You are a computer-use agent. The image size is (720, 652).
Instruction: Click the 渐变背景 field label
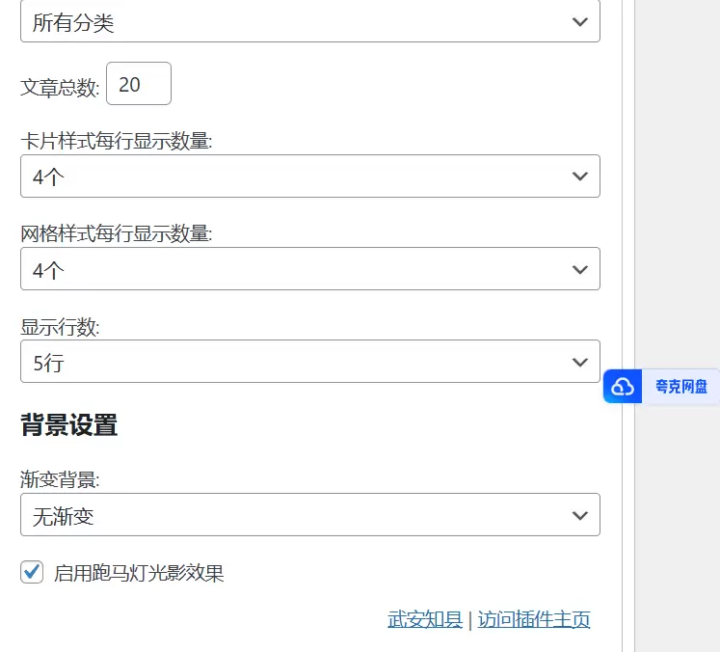pyautogui.click(x=60, y=477)
